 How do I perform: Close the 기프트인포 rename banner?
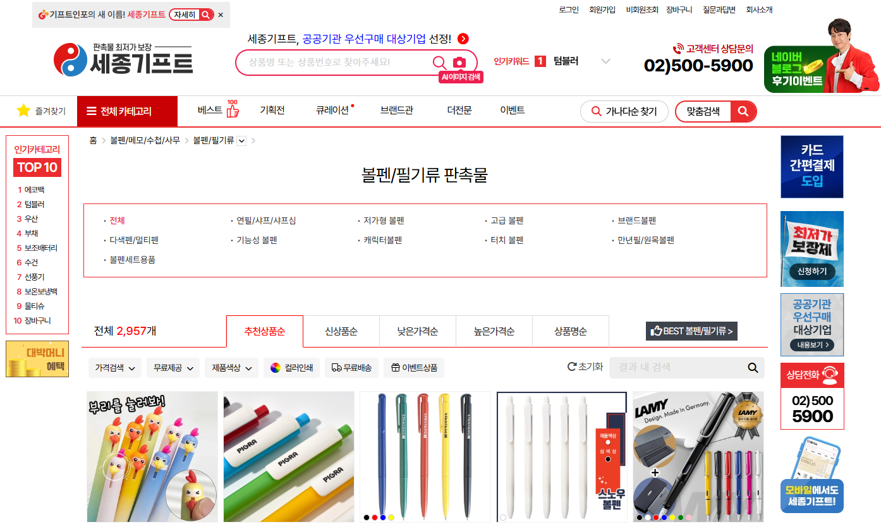tap(221, 15)
